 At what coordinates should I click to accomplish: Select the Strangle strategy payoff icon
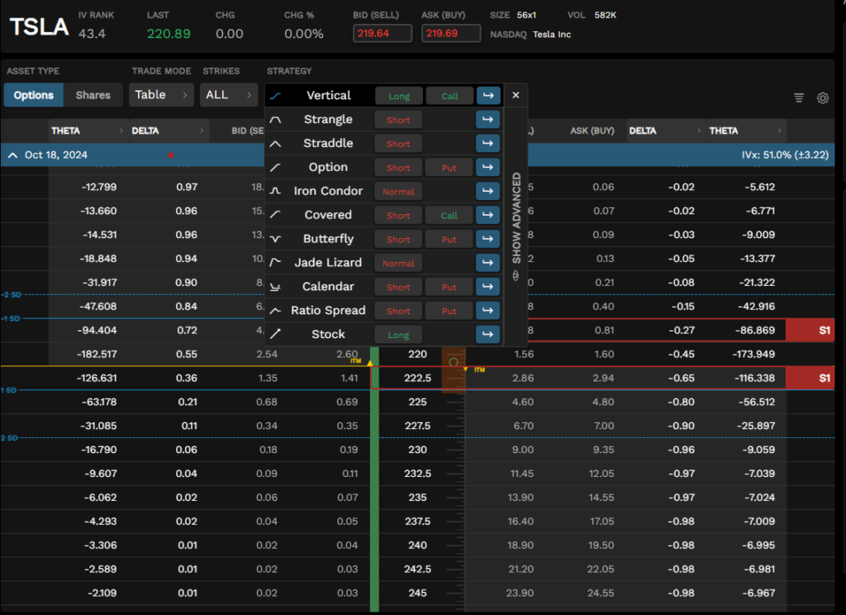pyautogui.click(x=276, y=119)
